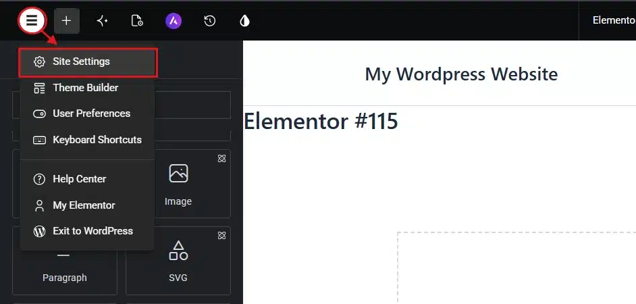This screenshot has height=304, width=636.
Task: Click the Help Center question-mark icon
Action: coord(39,180)
